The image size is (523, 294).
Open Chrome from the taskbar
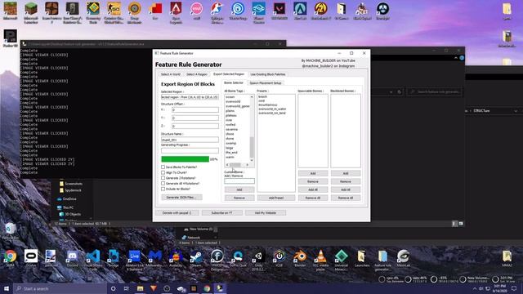point(207,288)
